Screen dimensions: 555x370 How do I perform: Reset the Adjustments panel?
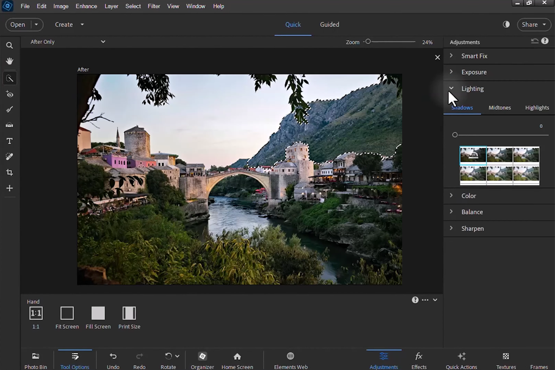pos(534,41)
